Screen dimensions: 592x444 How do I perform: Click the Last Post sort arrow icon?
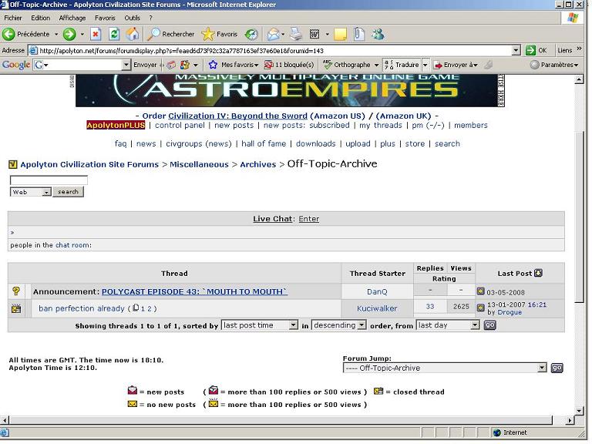(x=538, y=273)
